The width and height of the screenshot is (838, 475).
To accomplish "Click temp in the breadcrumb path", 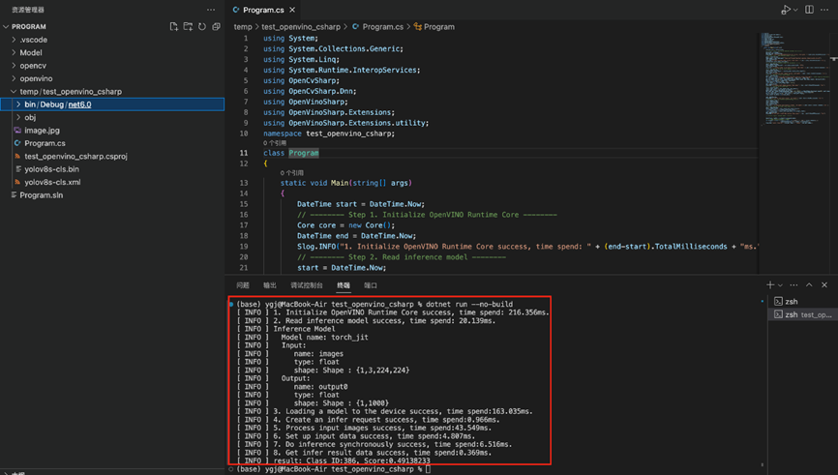I will click(243, 27).
